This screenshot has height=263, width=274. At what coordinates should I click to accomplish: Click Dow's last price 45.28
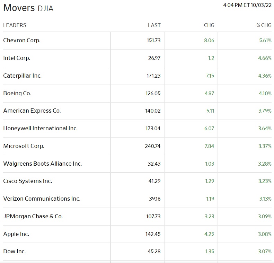point(154,251)
